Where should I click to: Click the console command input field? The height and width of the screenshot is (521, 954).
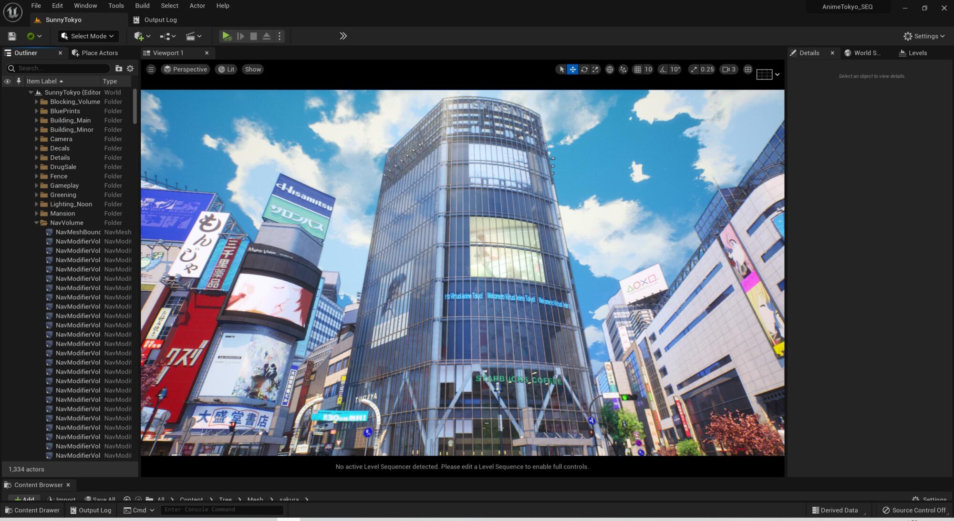point(222,510)
